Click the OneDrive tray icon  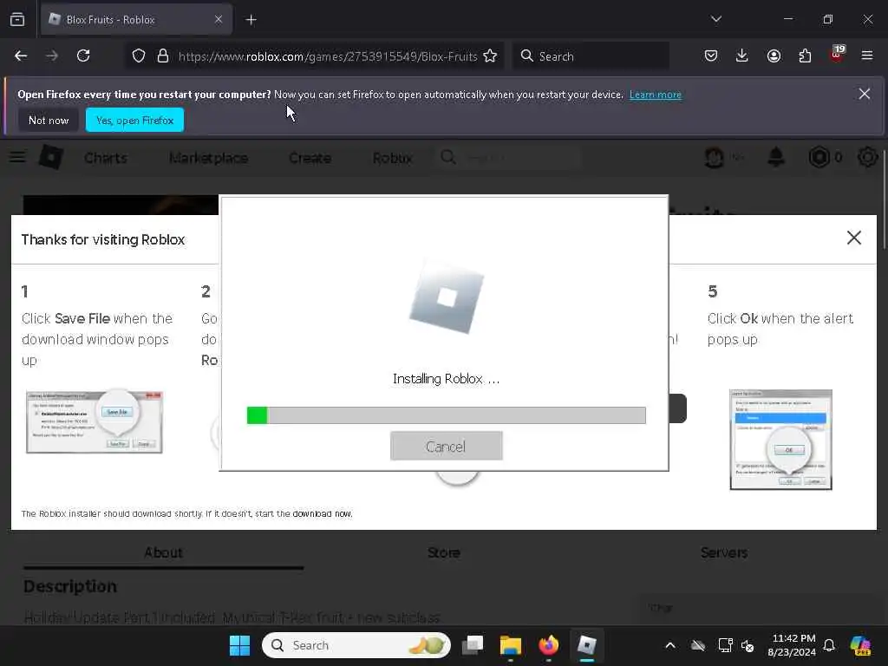(x=698, y=645)
